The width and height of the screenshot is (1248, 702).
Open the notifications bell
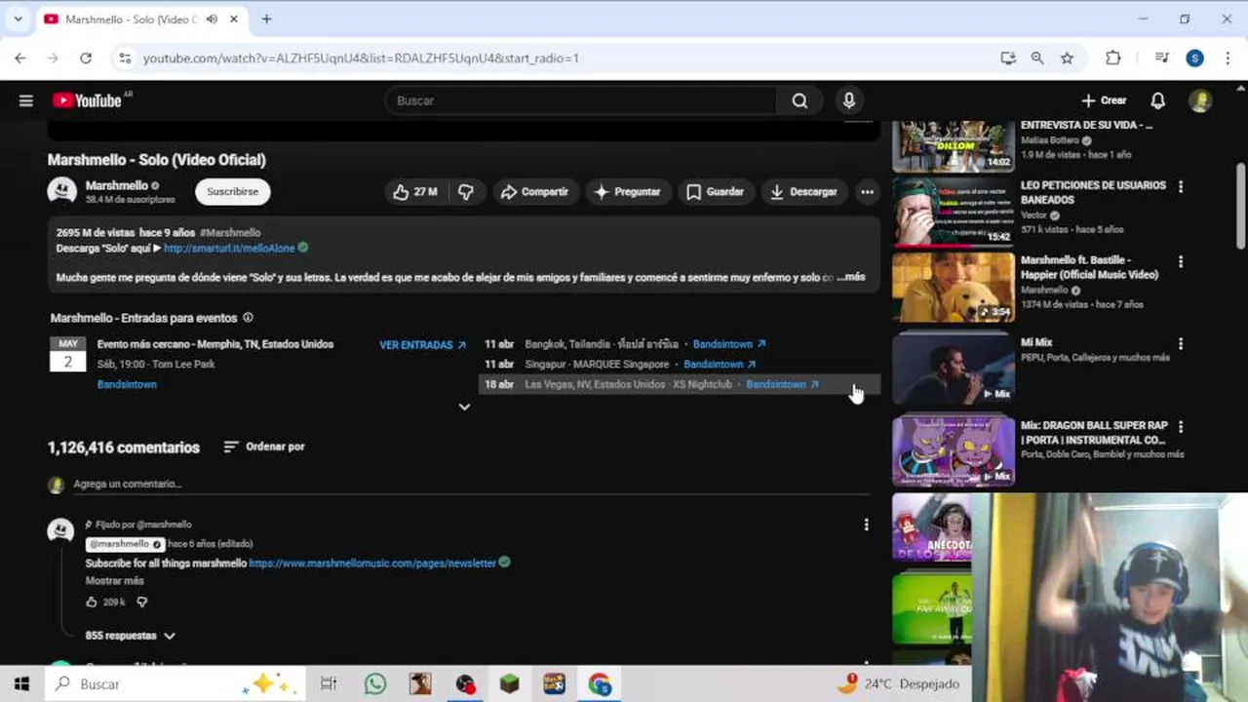click(x=1157, y=100)
